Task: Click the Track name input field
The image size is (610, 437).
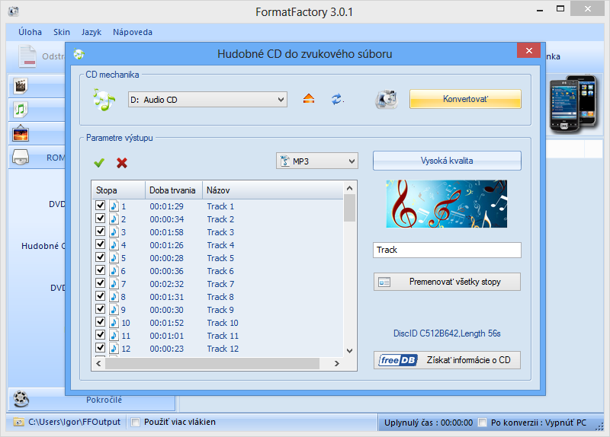Action: click(447, 250)
